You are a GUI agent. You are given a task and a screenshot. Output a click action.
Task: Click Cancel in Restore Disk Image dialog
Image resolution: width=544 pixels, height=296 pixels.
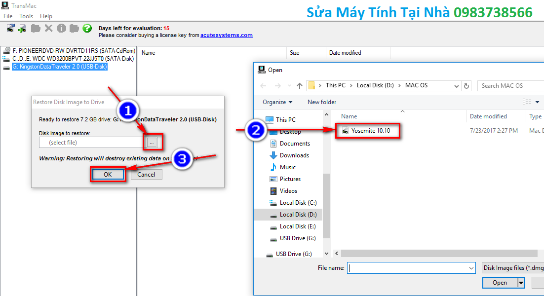click(x=146, y=174)
